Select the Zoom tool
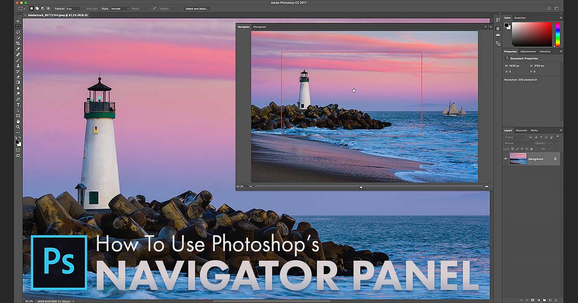 tap(18, 127)
